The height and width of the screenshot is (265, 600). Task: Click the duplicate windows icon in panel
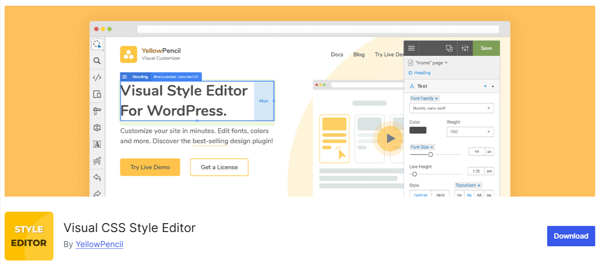(x=449, y=48)
